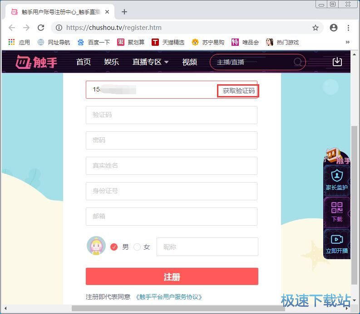This screenshot has height=314, width=360.
Task: Click the scroll left arrow
Action: [x=5, y=308]
